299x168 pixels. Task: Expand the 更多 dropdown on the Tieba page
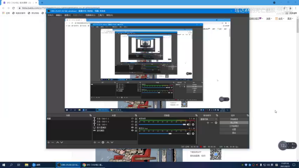click(290, 19)
